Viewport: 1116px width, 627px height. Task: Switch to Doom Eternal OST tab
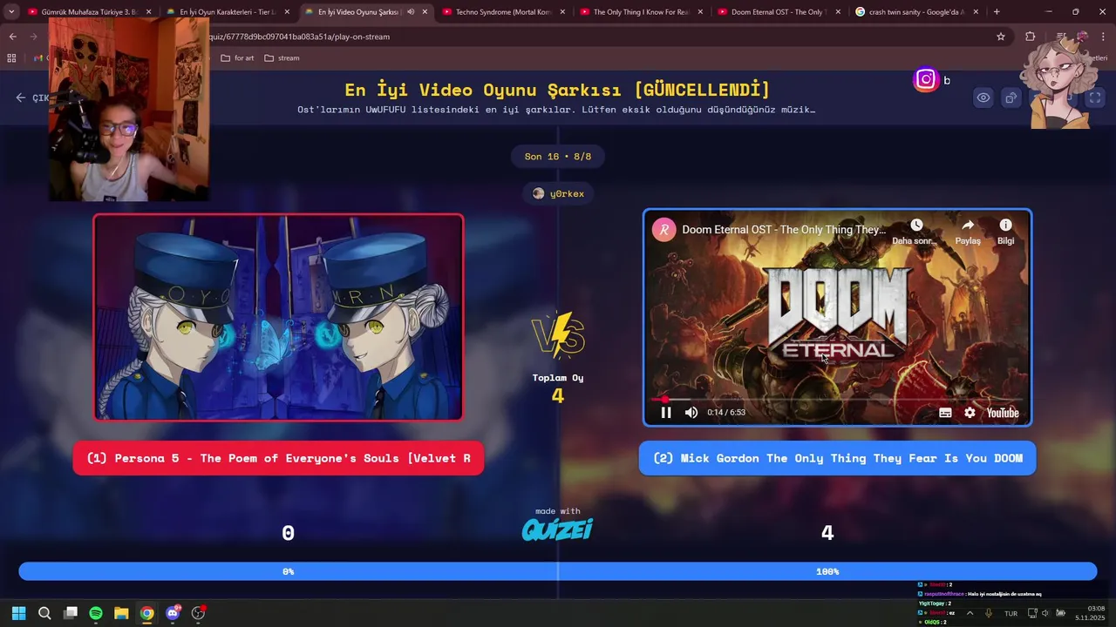pyautogui.click(x=779, y=12)
